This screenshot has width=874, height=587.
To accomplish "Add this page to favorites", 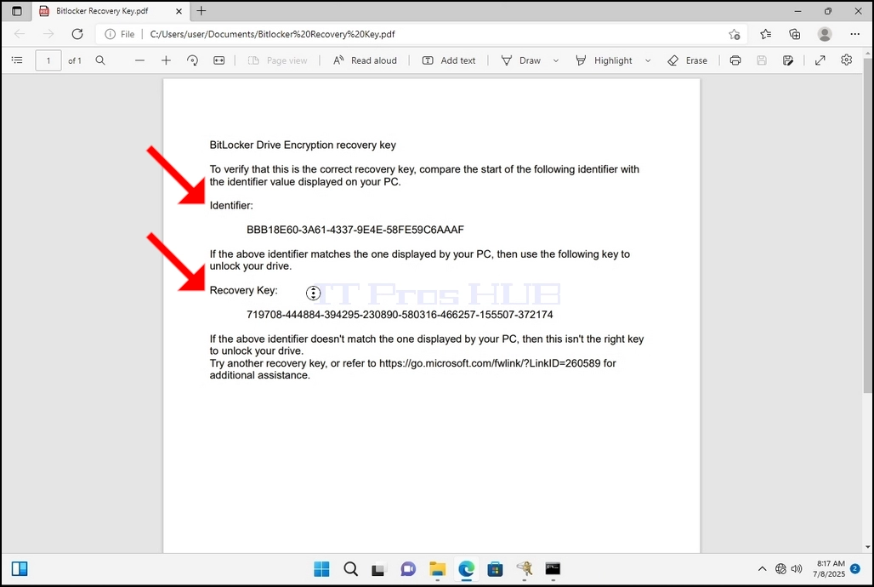I will 734,34.
